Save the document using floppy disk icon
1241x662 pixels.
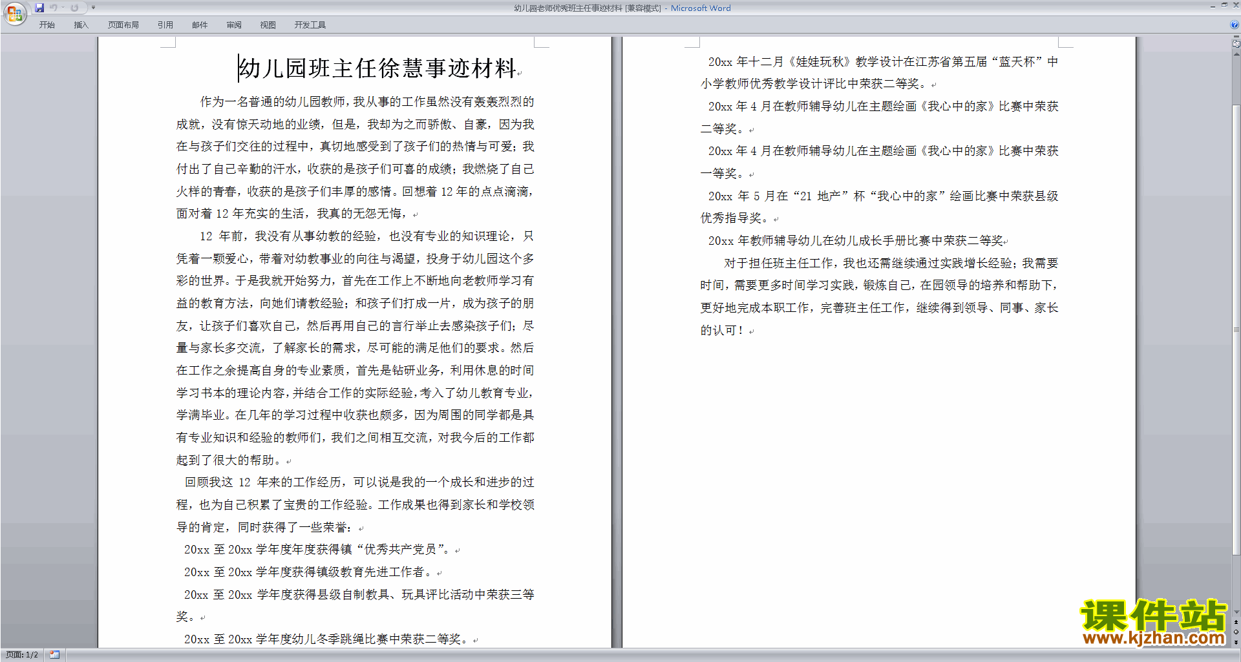click(x=39, y=8)
